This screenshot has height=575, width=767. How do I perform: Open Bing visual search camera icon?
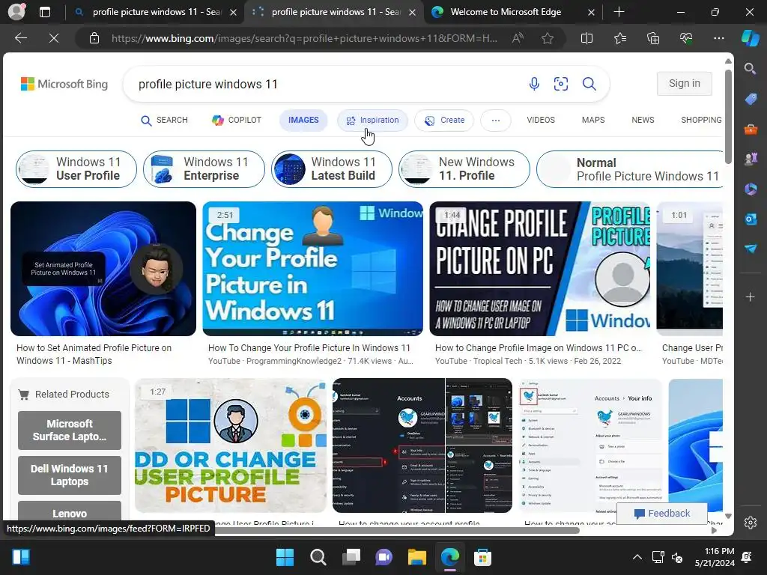(x=560, y=84)
